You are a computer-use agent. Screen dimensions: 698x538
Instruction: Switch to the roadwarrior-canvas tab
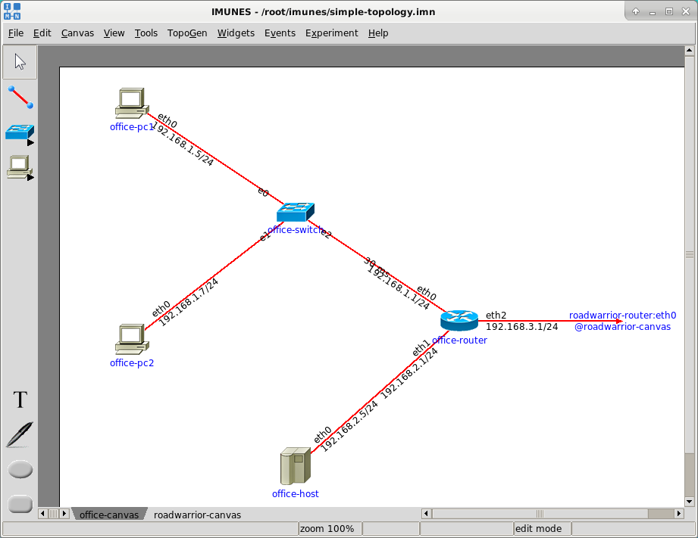(x=197, y=515)
